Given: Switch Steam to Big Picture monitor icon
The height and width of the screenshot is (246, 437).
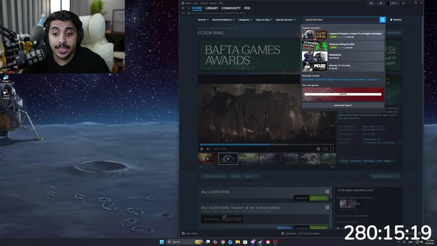Looking at the screenshot, I should (x=403, y=3).
